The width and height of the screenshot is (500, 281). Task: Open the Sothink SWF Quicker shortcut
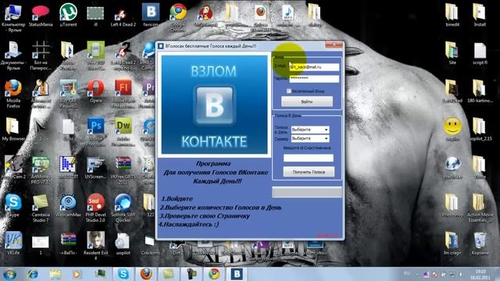(x=123, y=208)
